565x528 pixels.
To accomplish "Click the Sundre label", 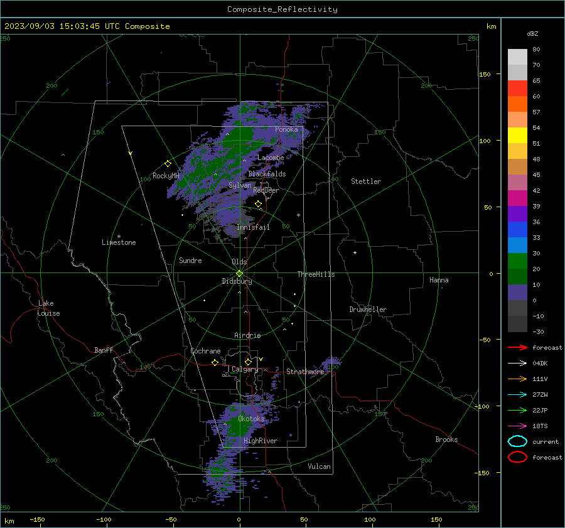I will [190, 261].
